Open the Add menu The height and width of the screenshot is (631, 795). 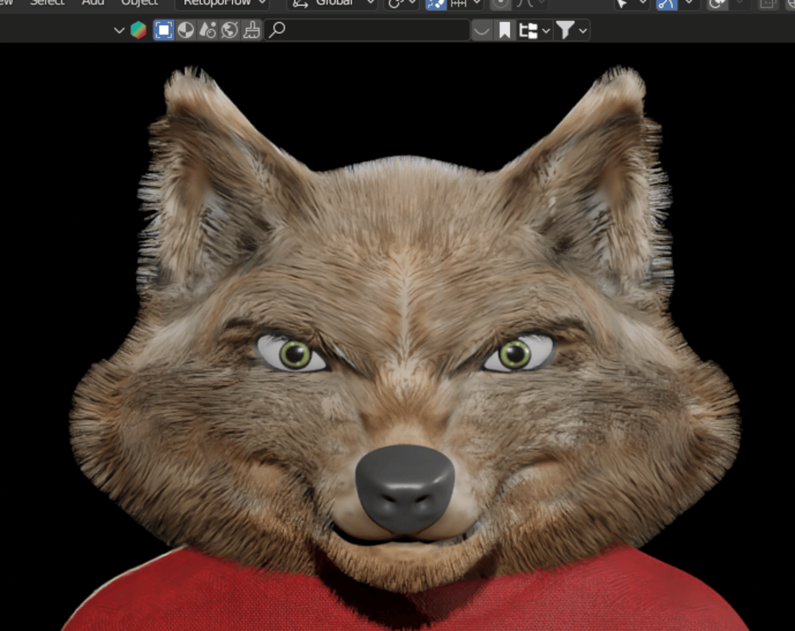92,3
